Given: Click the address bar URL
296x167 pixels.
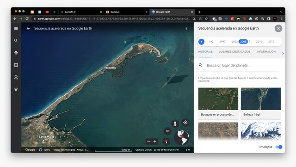Looking at the screenshot, I should [114, 19].
